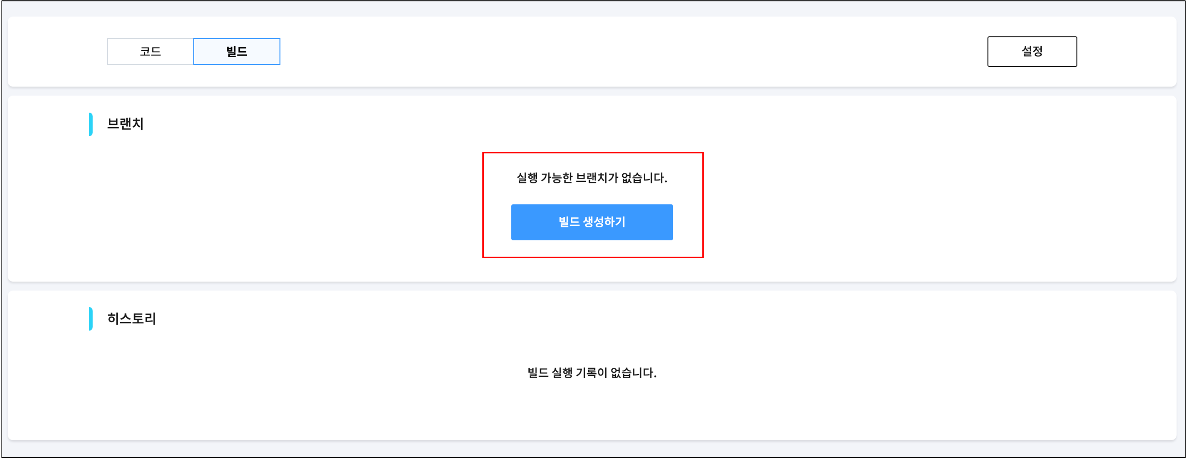Click the red outline's left edge
Image resolution: width=1187 pixels, height=459 pixels.
click(483, 205)
